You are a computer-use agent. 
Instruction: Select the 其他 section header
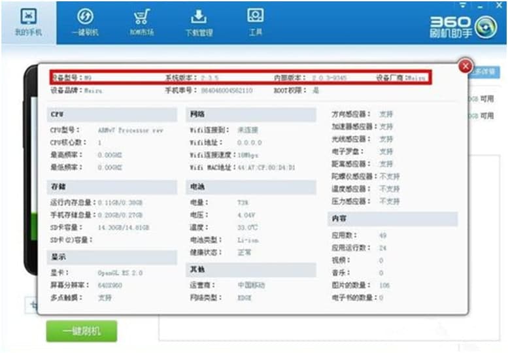coord(251,269)
